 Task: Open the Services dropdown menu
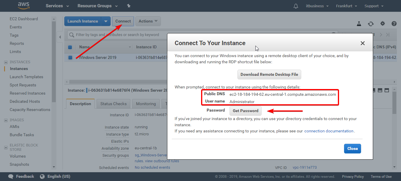[x=57, y=6]
